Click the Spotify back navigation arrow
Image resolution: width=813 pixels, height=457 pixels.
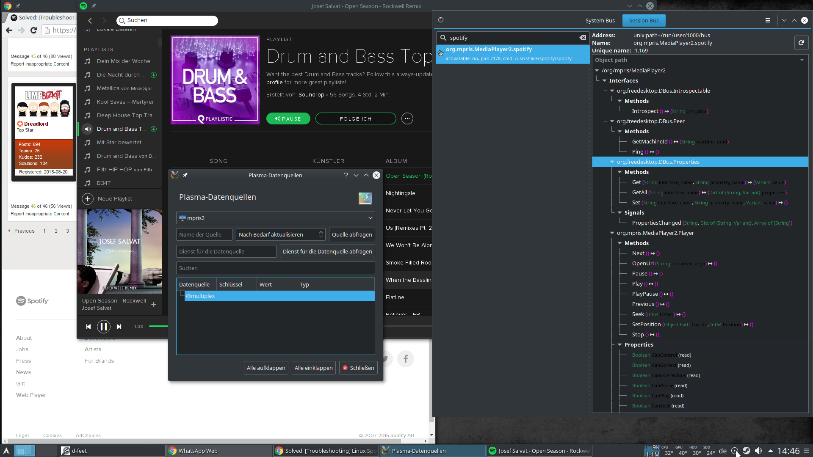coord(90,20)
